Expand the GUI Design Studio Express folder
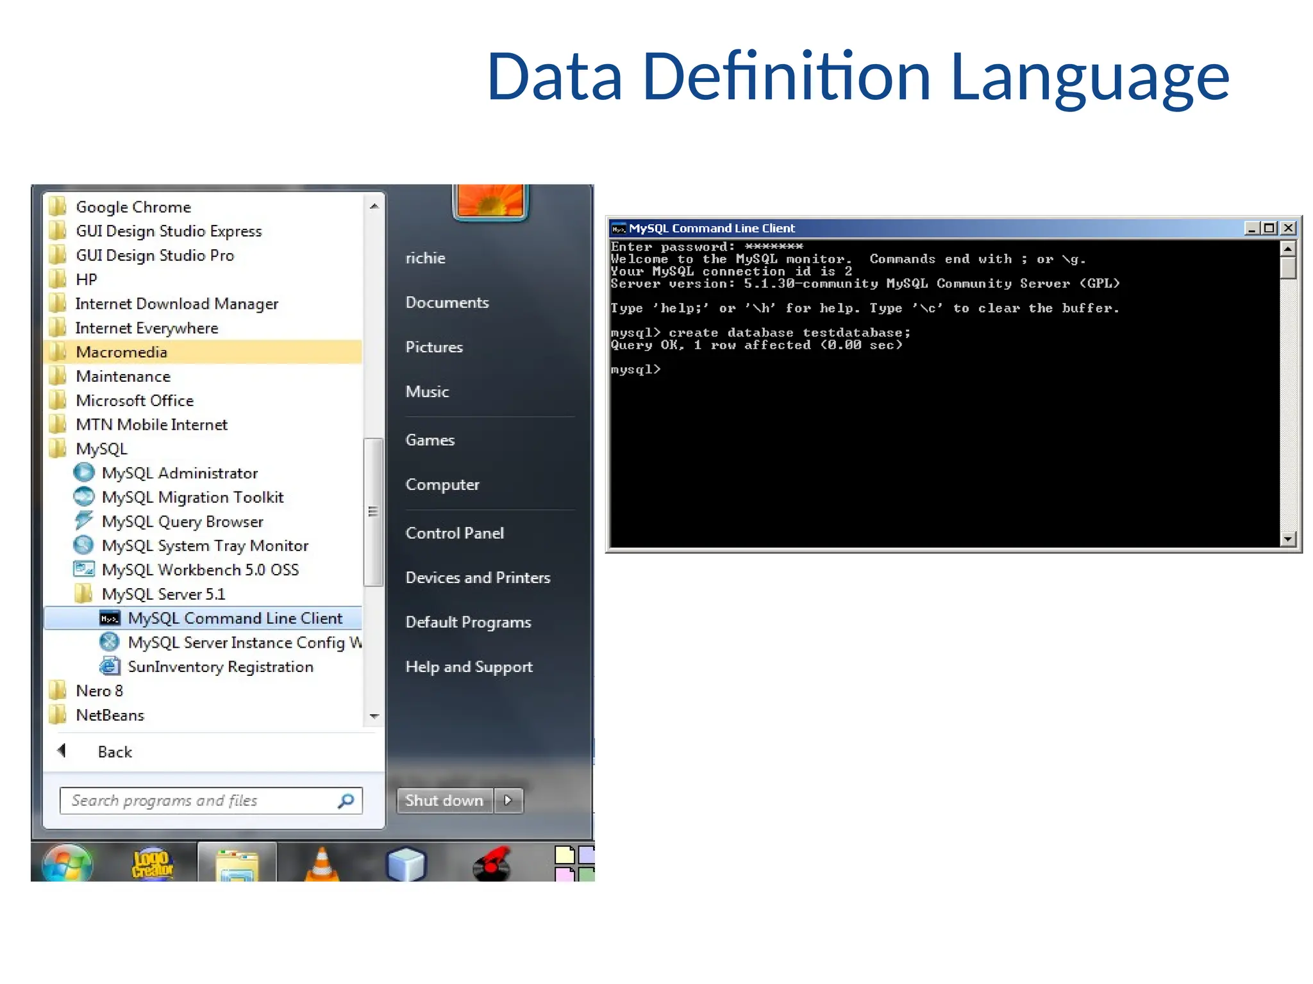 coord(155,231)
